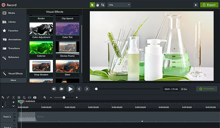This screenshot has height=128, width=220.
Task: Click the timeline zoom slider handle
Action: [64, 97]
